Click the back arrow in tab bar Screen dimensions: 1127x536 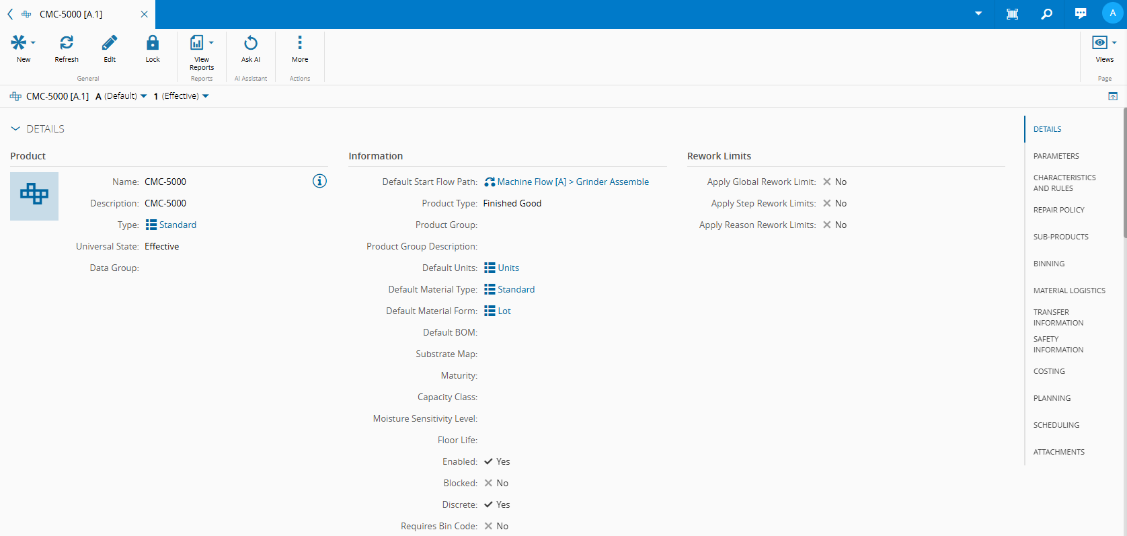pos(10,14)
